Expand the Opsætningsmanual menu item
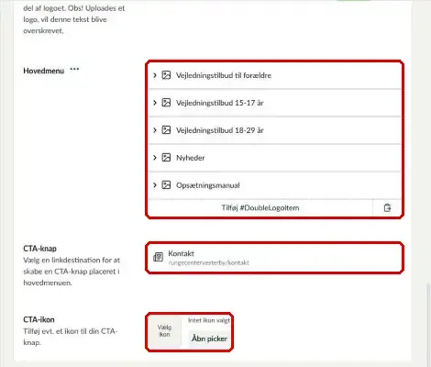 (155, 185)
